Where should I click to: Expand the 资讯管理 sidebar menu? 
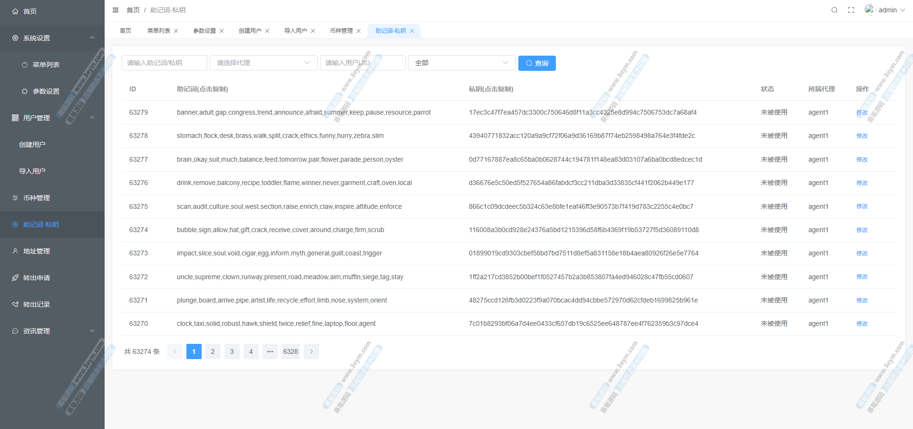tap(52, 331)
